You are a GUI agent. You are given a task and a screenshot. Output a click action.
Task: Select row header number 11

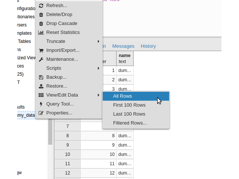(68, 164)
